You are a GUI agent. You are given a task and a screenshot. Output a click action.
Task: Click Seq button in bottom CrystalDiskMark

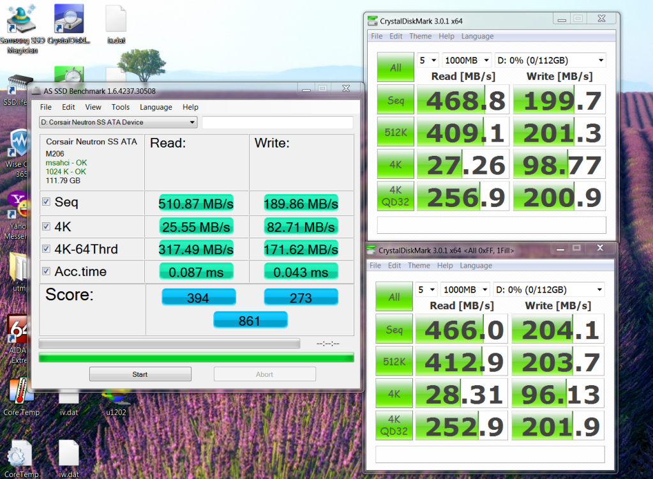pyautogui.click(x=394, y=329)
